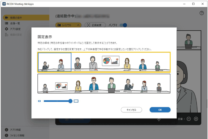Click the info icon next to アプリ情報

(x=7, y=130)
